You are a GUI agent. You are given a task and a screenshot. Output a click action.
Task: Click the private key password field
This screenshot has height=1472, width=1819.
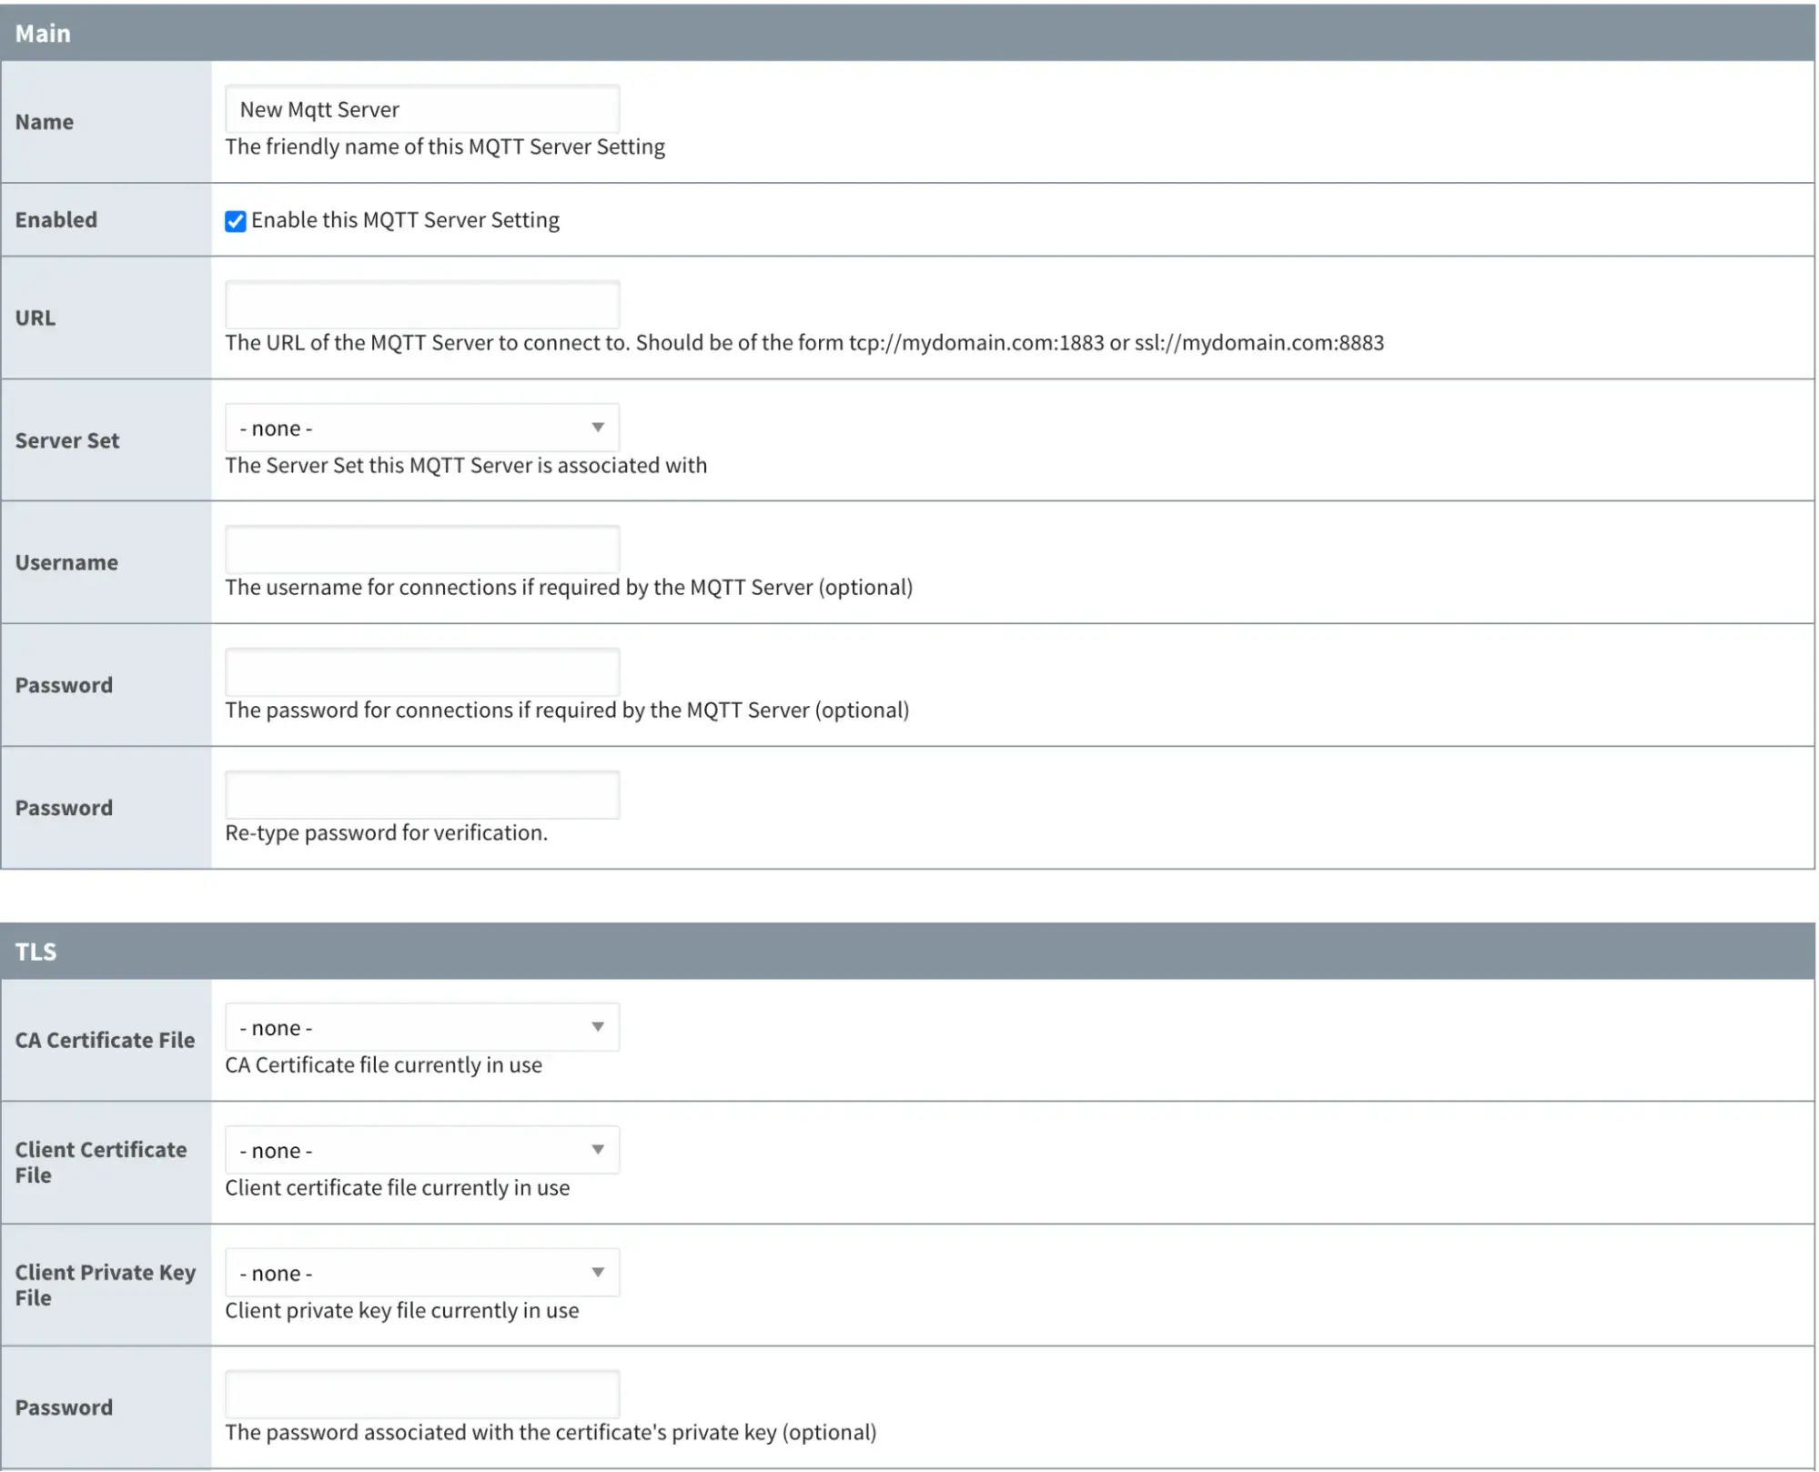(x=422, y=1395)
